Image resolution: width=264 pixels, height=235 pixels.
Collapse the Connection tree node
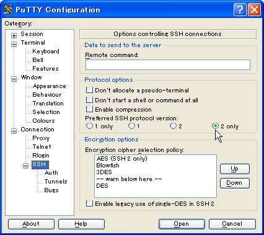[x=14, y=131]
